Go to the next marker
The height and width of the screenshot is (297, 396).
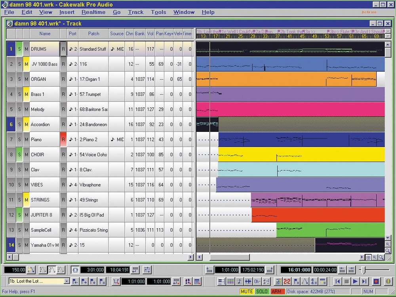click(x=84, y=281)
